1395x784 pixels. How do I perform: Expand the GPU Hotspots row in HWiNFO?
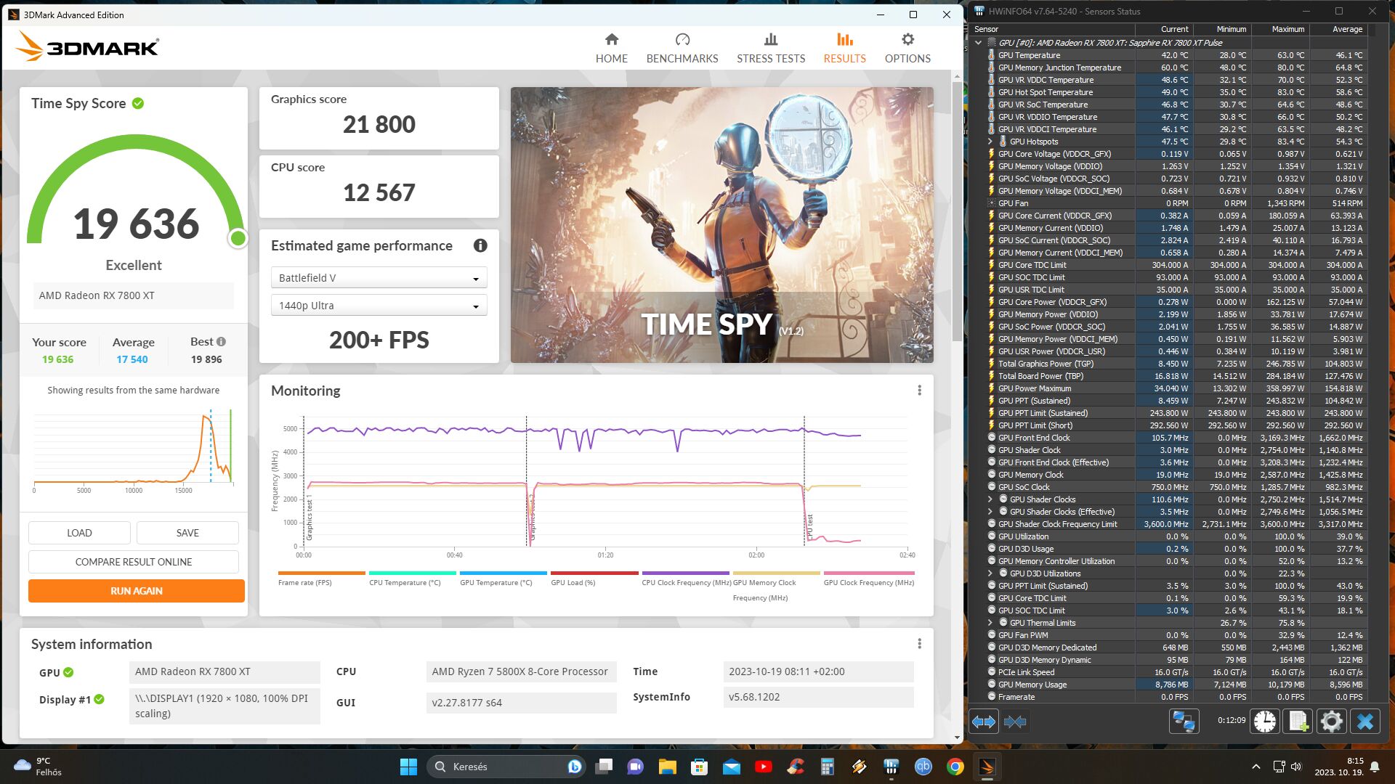(990, 142)
